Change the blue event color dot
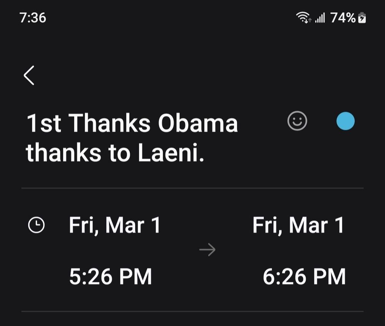Image resolution: width=385 pixels, height=326 pixels. point(345,121)
